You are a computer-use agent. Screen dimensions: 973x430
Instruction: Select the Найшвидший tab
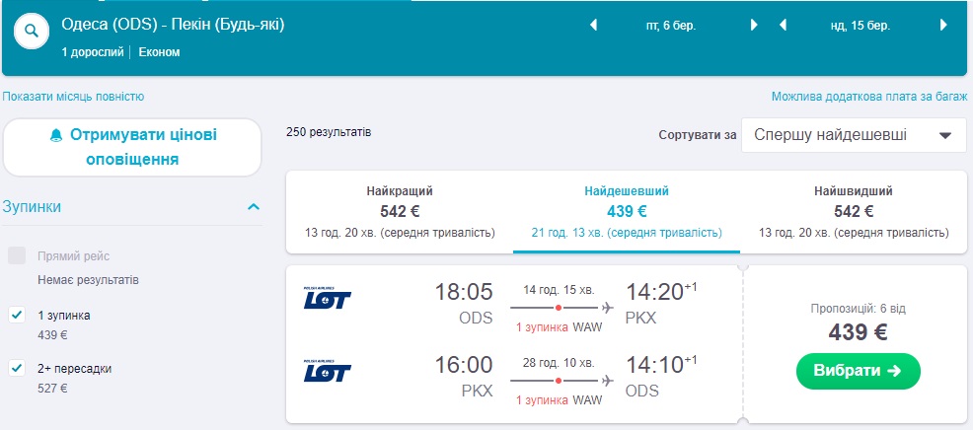(854, 210)
